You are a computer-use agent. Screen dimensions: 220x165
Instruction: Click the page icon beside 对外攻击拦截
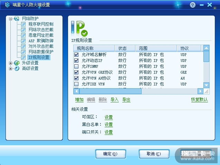23,46
